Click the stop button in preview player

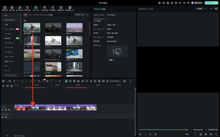[155, 134]
